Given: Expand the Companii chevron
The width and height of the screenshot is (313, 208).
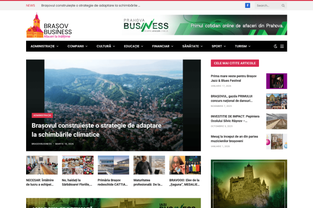Looking at the screenshot, I should coord(87,46).
